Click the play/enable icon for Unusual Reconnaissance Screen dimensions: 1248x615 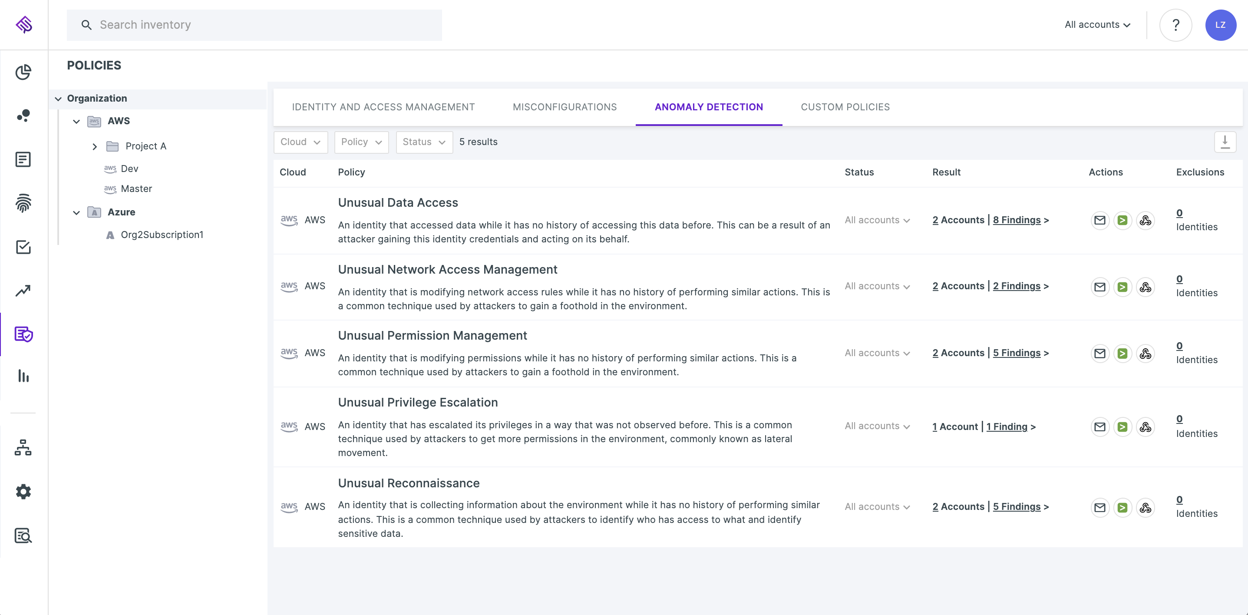point(1122,507)
